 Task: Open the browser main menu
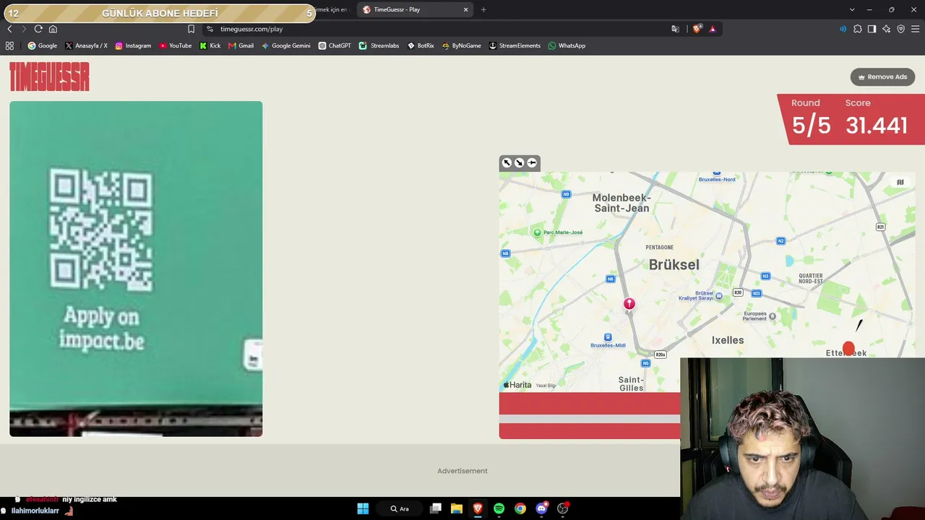pyautogui.click(x=915, y=29)
